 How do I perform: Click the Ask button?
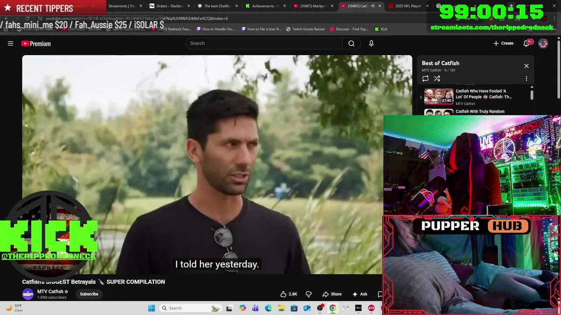click(359, 294)
